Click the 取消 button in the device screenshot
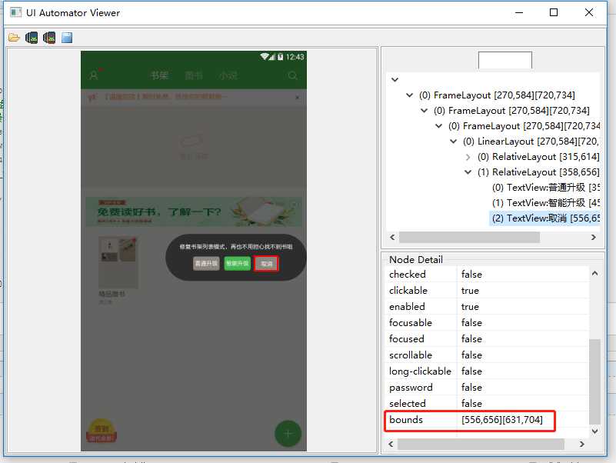616x463 pixels. (266, 263)
